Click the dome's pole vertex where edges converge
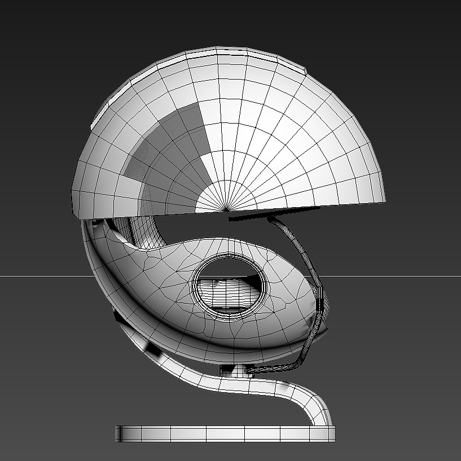Image resolution: width=461 pixels, height=461 pixels. (x=226, y=210)
